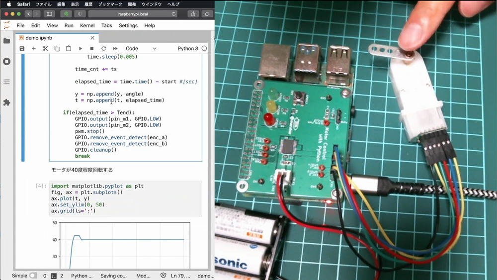Toggle the Safari sidebar button

(x=49, y=14)
